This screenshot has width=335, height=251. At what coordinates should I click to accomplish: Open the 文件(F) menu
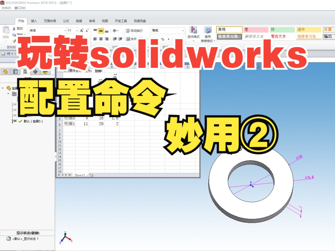pos(6,8)
